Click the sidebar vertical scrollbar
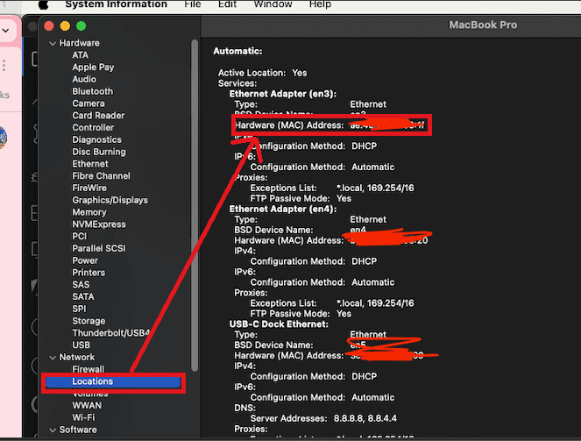Image resolution: width=581 pixels, height=441 pixels. (195, 205)
